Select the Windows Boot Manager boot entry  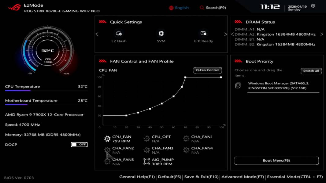(x=278, y=86)
